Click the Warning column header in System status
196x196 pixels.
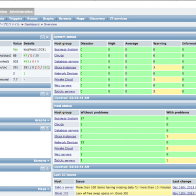click(166, 43)
